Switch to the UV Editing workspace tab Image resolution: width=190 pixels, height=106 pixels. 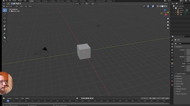click(52, 1)
